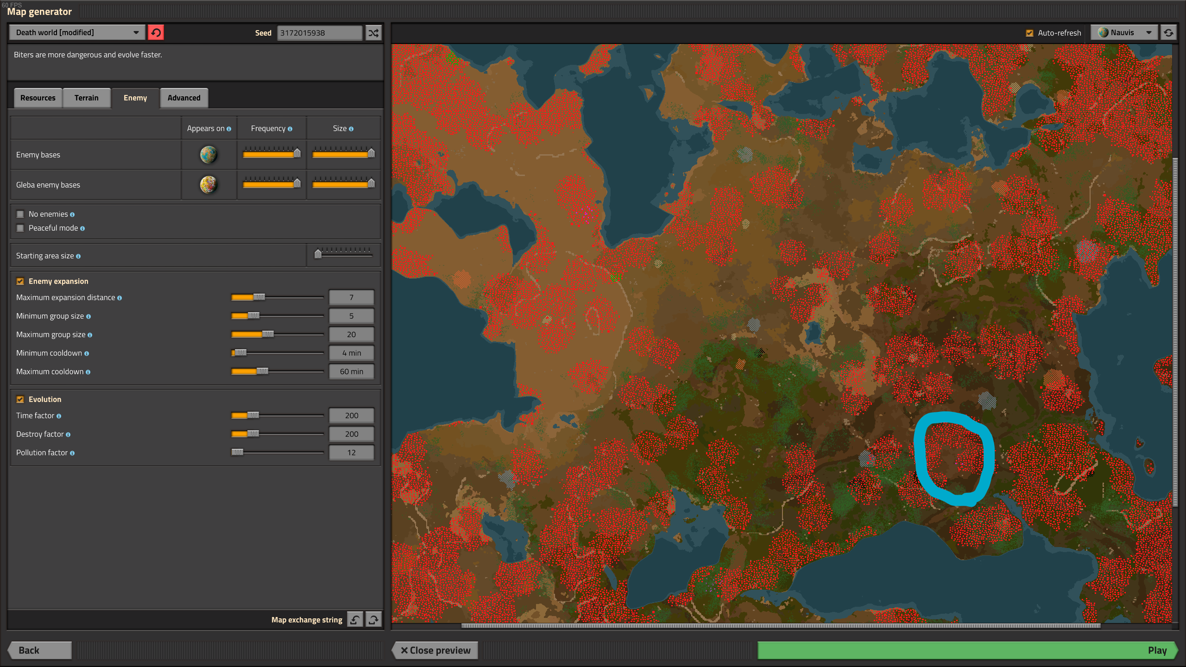Select the Enemy tab
Viewport: 1186px width, 667px height.
coord(135,98)
